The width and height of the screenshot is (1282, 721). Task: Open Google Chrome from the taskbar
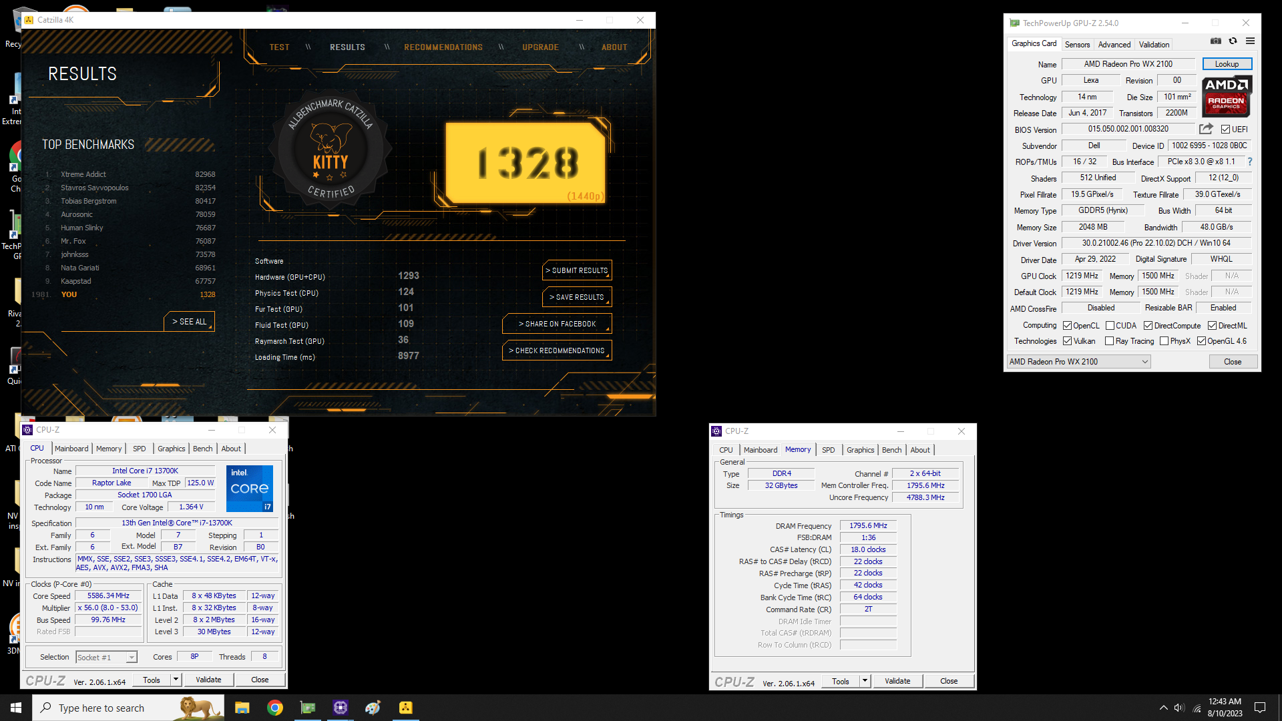275,708
